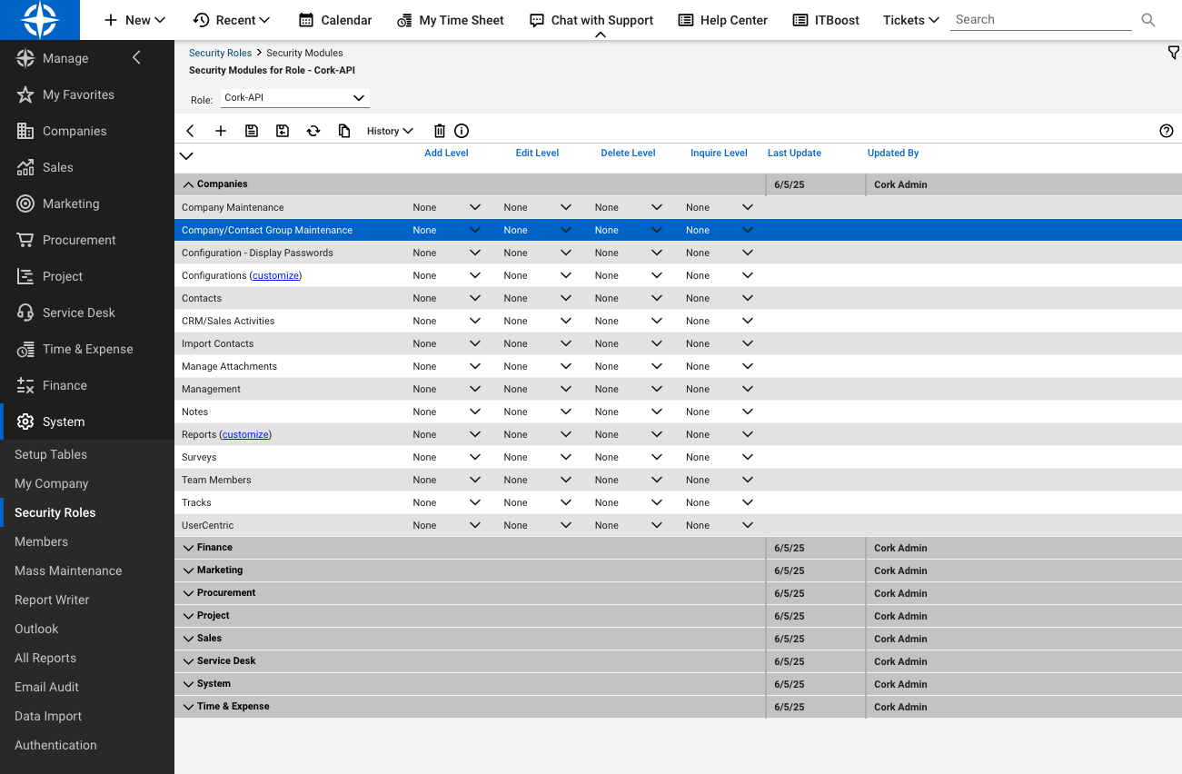Click the info circle icon beside trash
1182x774 pixels.
[x=462, y=131]
